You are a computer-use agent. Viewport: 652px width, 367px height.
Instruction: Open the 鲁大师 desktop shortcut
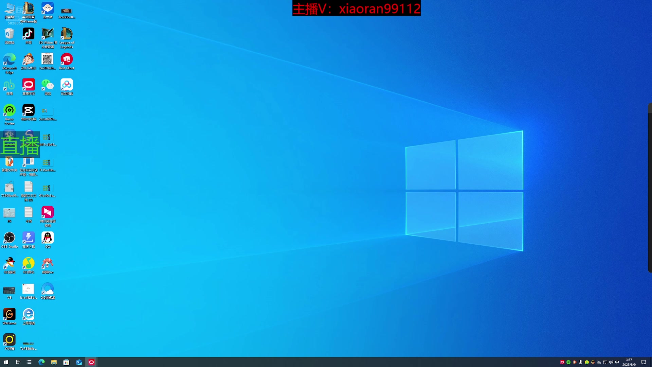pos(48,11)
